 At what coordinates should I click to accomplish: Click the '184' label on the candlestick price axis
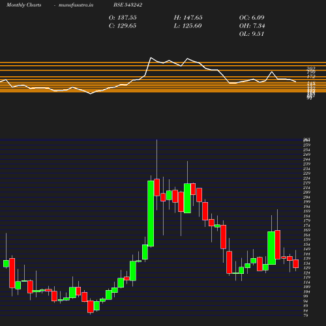pos(307,216)
